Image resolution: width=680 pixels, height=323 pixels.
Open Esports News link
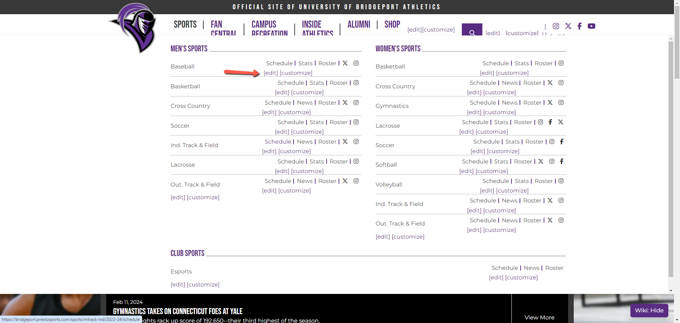(x=532, y=268)
